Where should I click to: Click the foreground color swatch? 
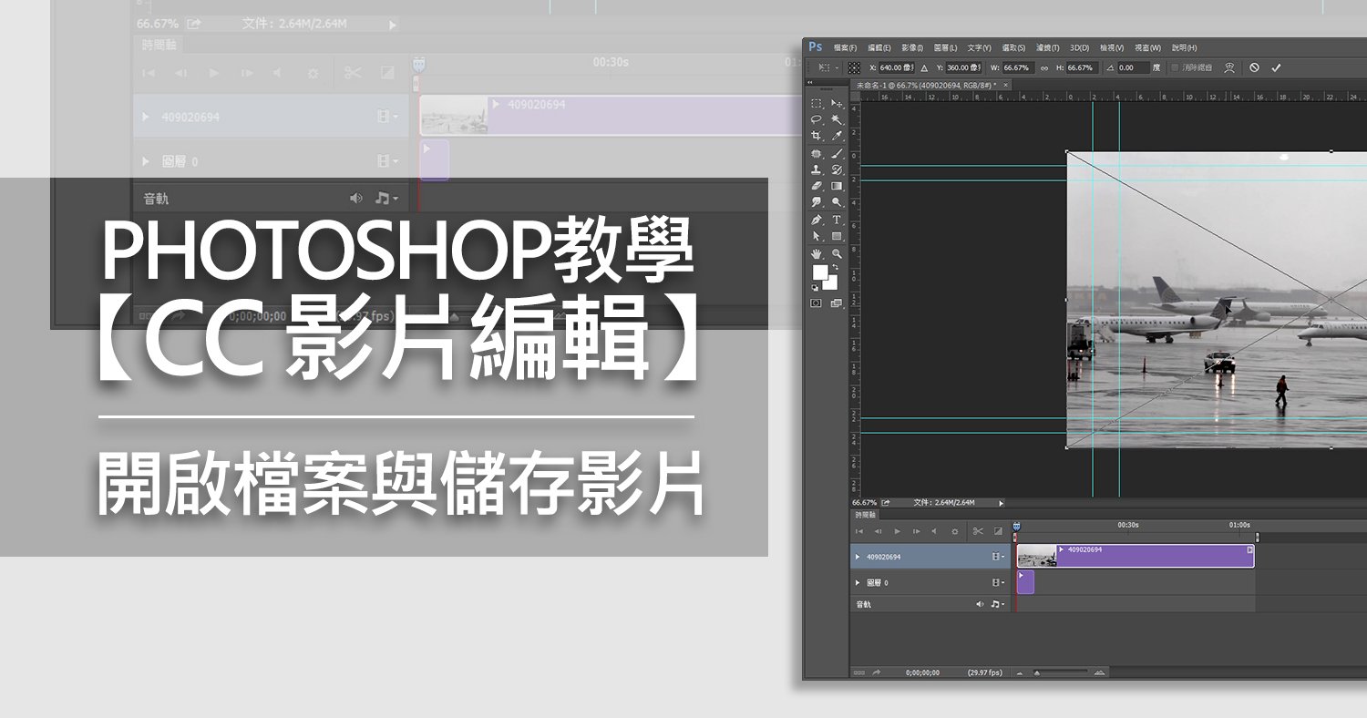tap(820, 272)
